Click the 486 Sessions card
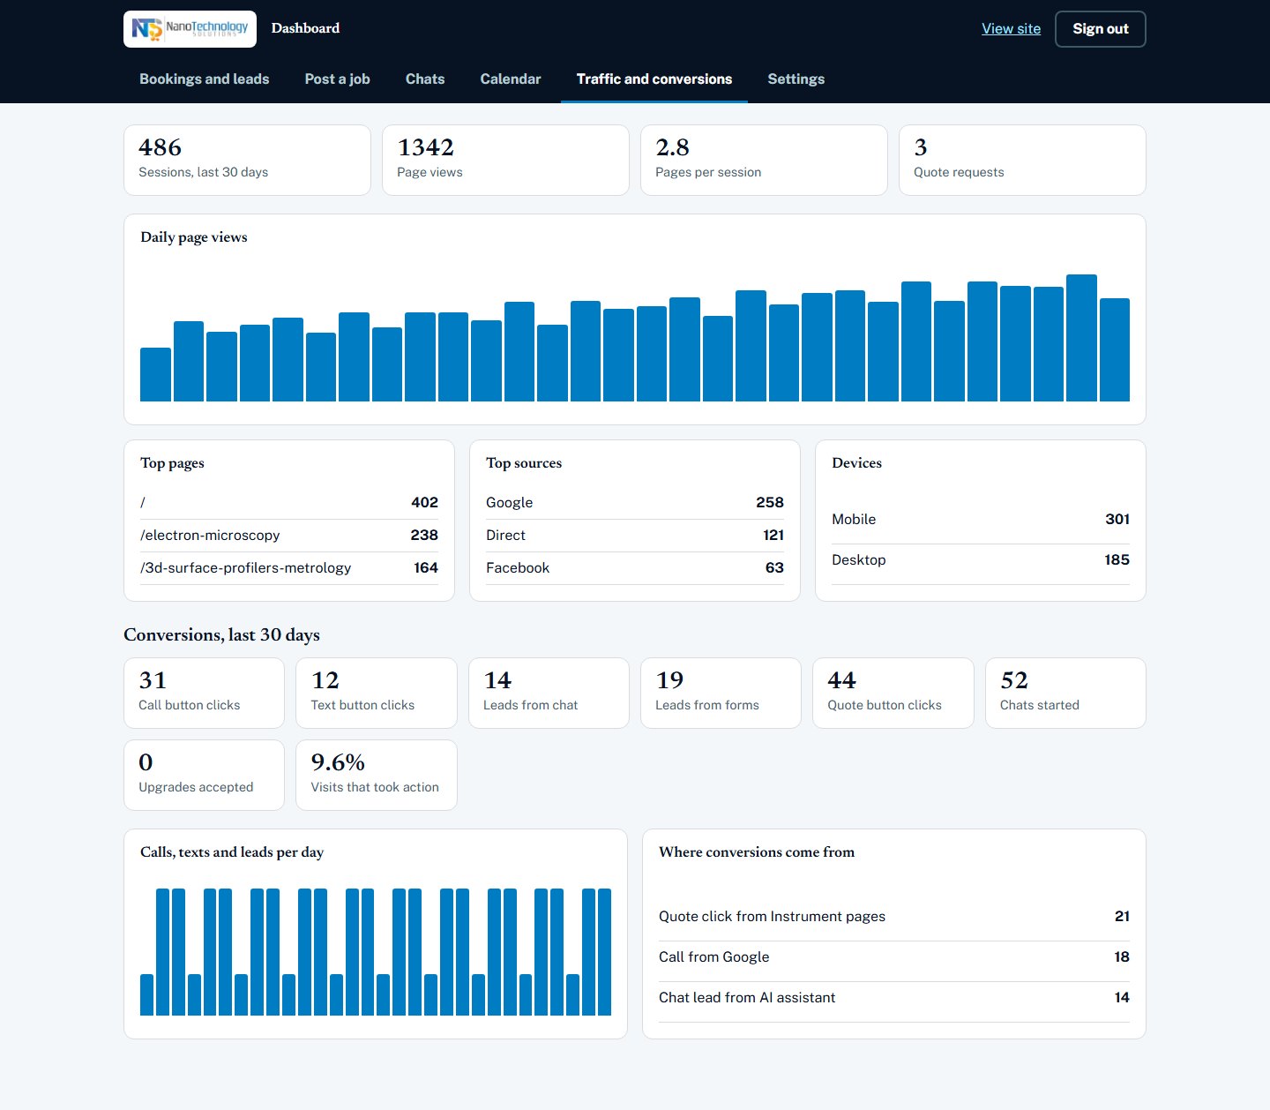The width and height of the screenshot is (1270, 1110). click(247, 160)
